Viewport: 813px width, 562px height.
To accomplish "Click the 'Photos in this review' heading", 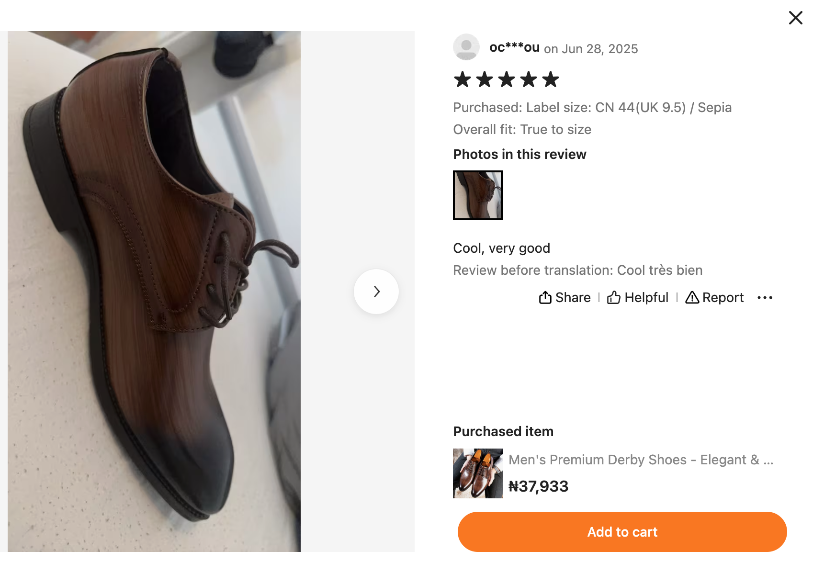I will point(519,154).
